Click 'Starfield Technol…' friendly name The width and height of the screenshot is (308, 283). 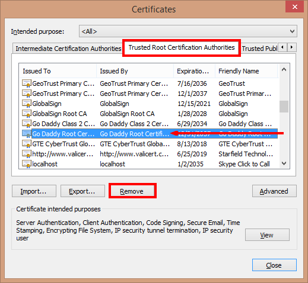246,154
